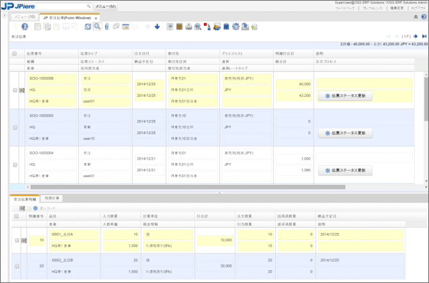Click the 30,000 line total cell
The image size is (429, 283).
[215, 266]
